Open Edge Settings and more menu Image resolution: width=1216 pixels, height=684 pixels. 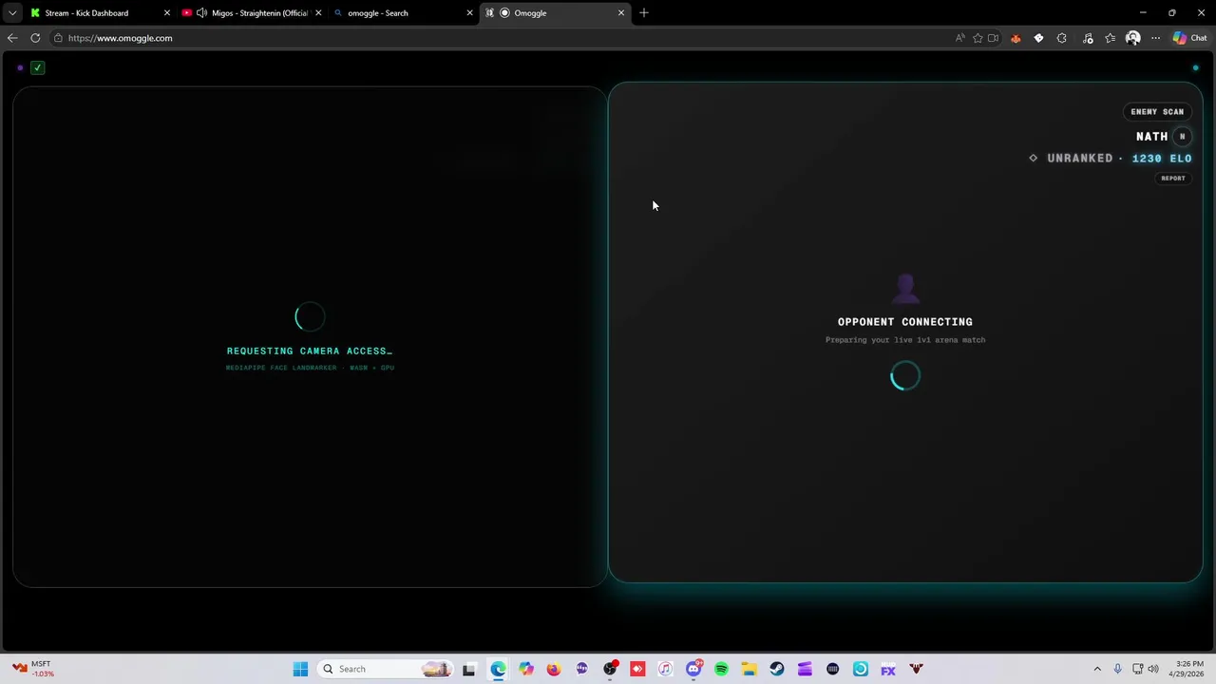pyautogui.click(x=1155, y=38)
